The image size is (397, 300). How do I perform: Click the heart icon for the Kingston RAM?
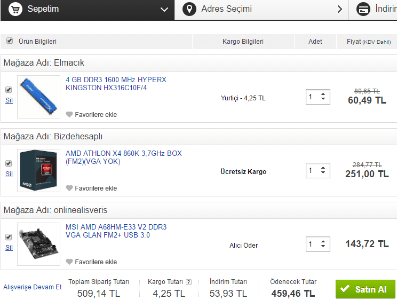(x=69, y=115)
